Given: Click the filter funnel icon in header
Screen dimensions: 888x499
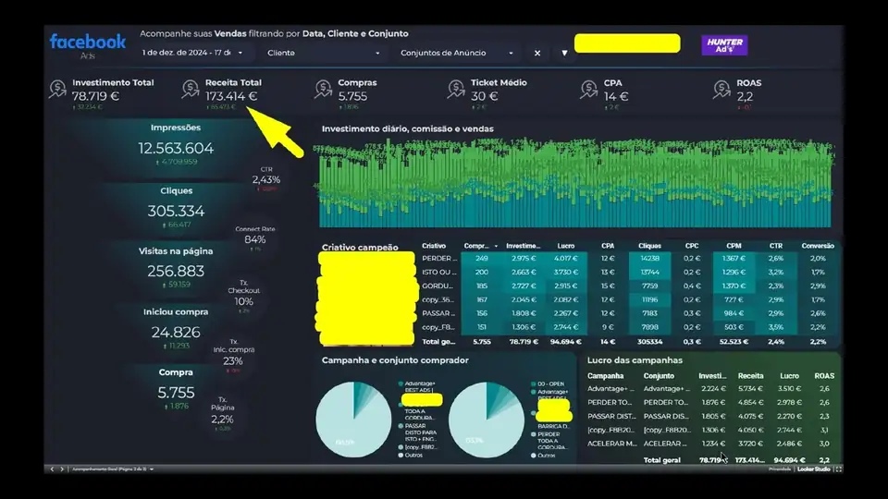Looking at the screenshot, I should 564,53.
